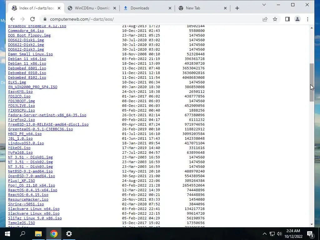
Task: Download EN_WIN2000_PRO_SP4.ISO
Action: 32,87
